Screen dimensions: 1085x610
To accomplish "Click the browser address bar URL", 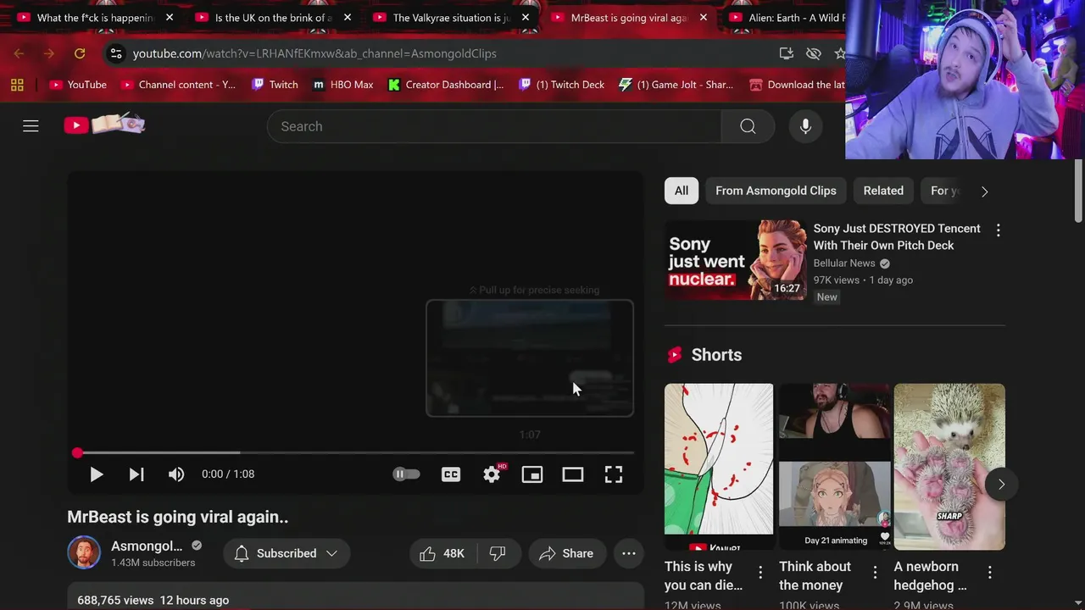I will point(314,53).
